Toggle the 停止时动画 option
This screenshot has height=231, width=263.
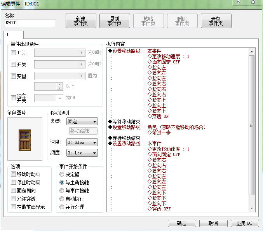13,182
